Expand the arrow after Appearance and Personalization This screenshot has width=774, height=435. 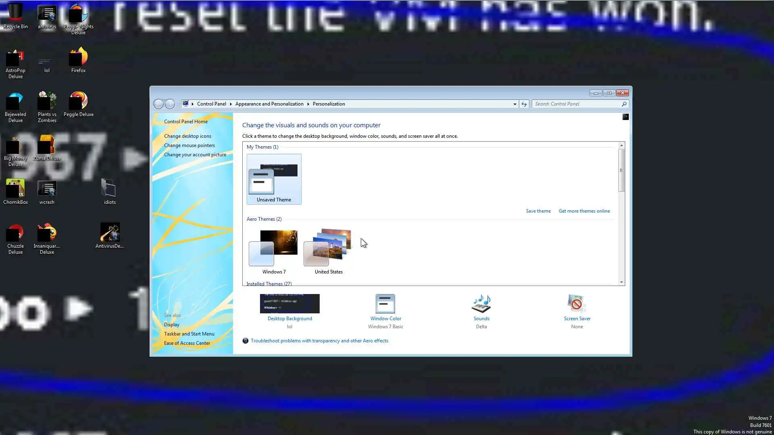click(x=308, y=104)
